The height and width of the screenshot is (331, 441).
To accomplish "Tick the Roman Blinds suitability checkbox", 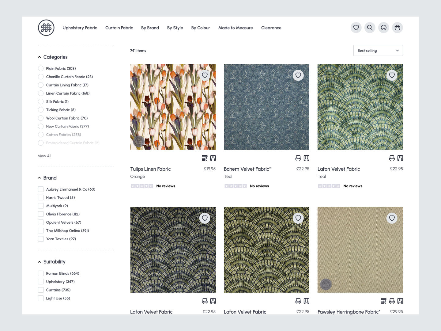I will click(x=41, y=273).
